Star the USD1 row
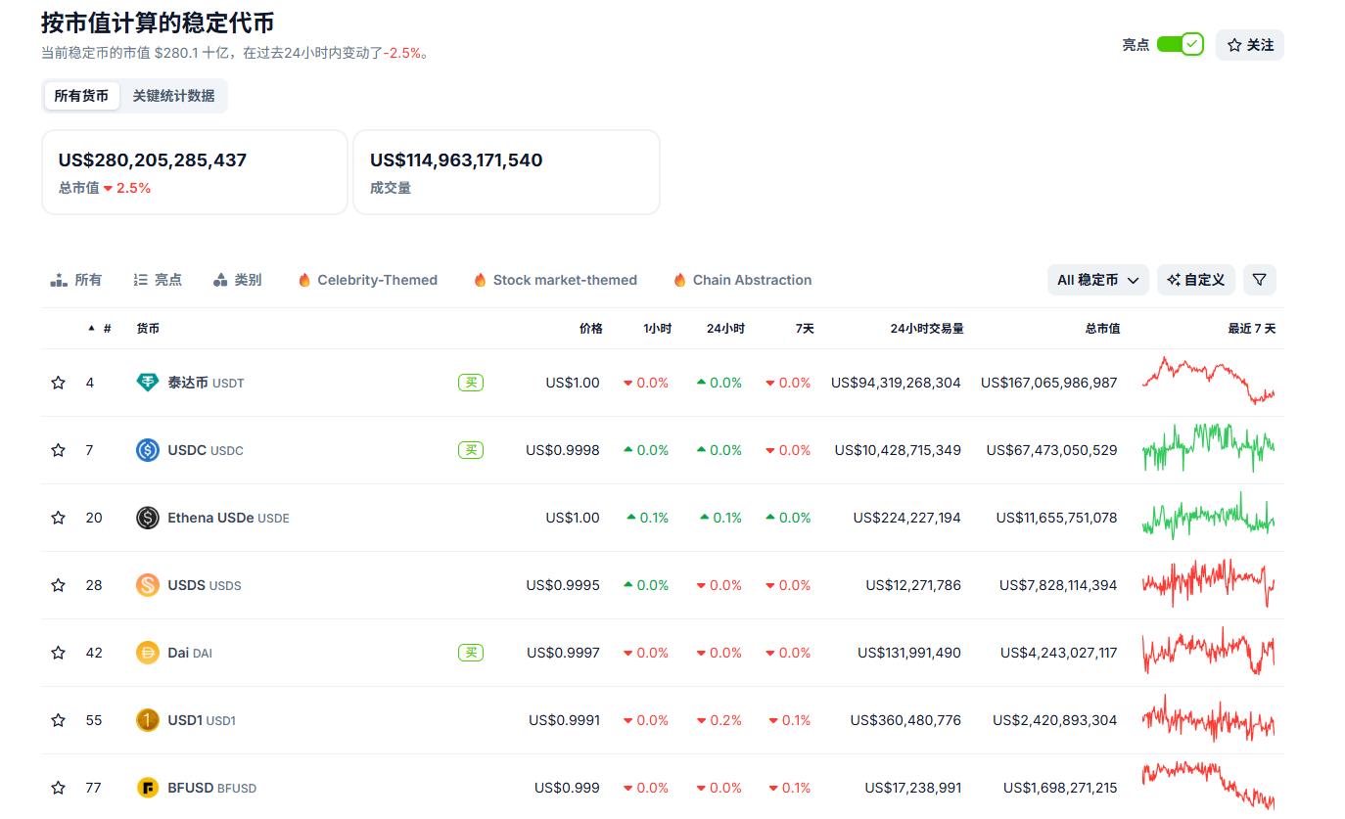The width and height of the screenshot is (1345, 819). (x=58, y=720)
